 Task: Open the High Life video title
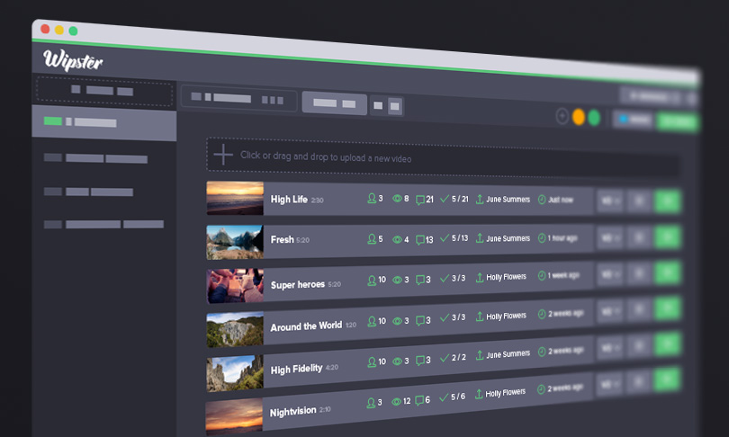tap(289, 200)
